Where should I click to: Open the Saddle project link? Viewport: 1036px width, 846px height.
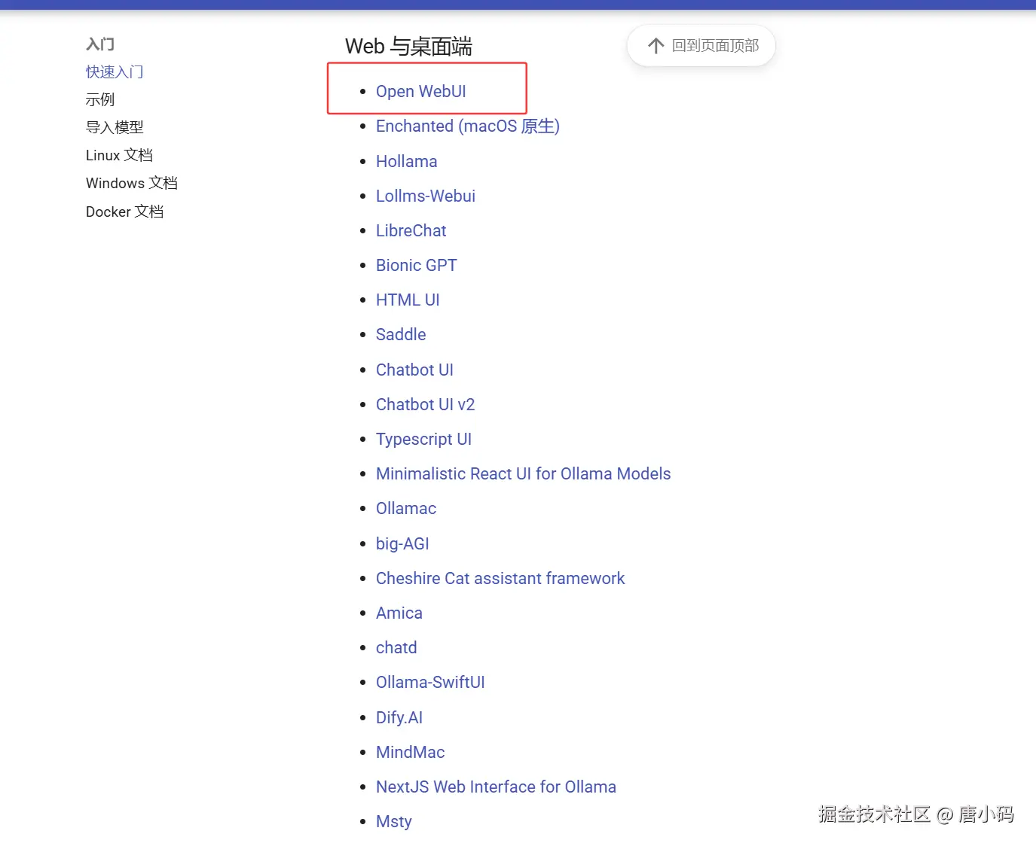coord(400,334)
